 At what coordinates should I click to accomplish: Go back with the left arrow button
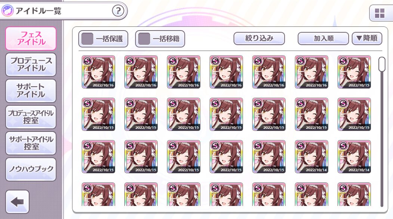click(17, 202)
